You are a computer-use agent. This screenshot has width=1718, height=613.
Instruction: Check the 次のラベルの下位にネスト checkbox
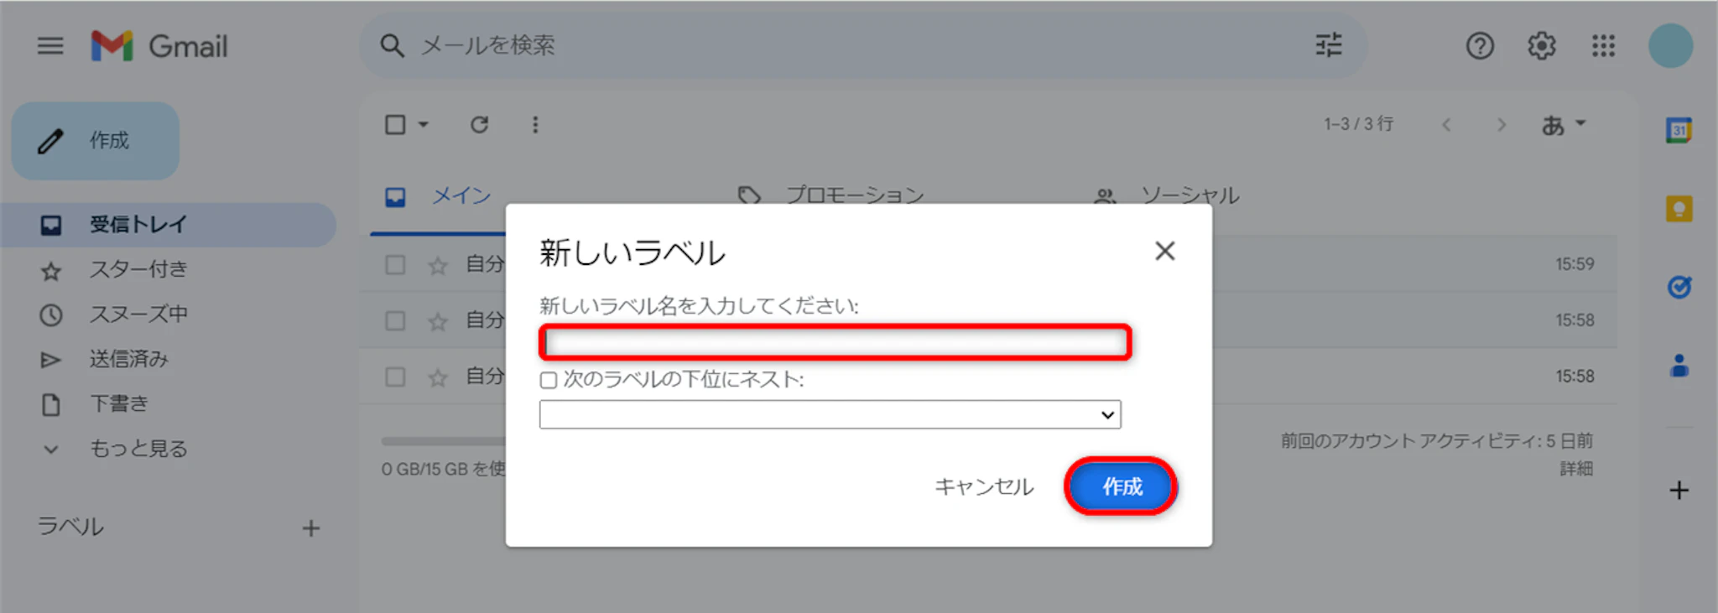[549, 380]
